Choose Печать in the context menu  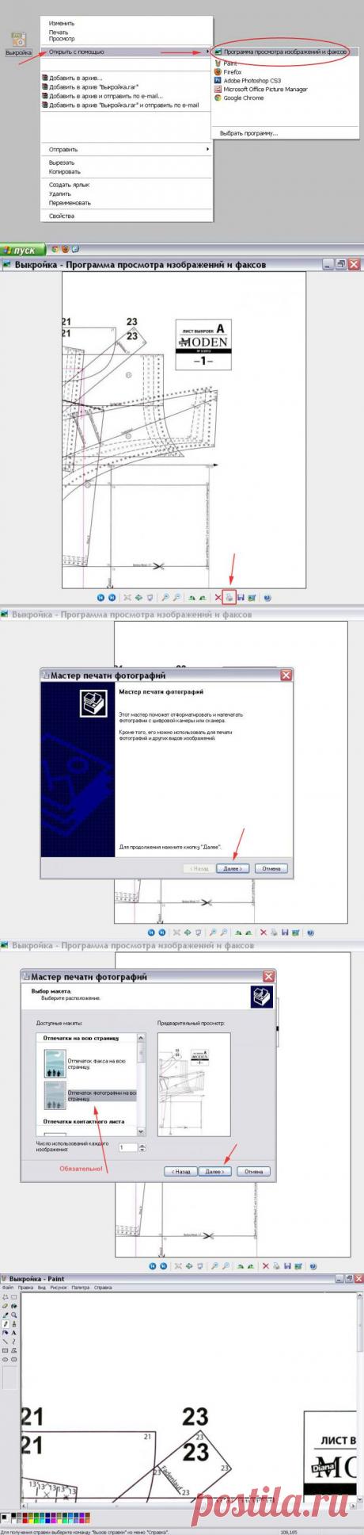(x=59, y=32)
